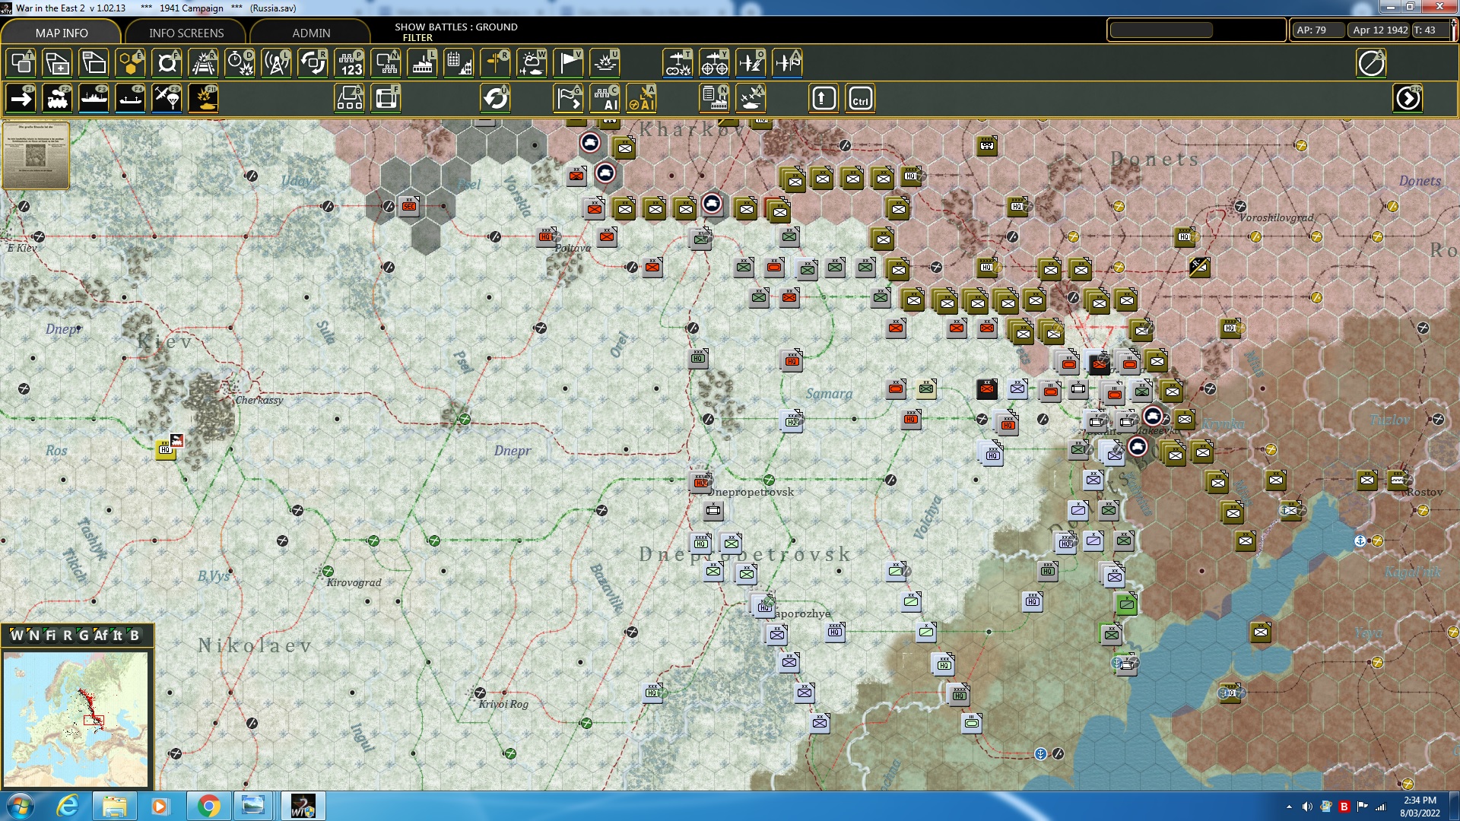Toggle the Shift up-arrow key button

824,98
